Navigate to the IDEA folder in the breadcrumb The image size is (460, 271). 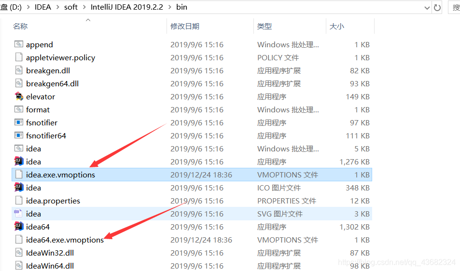(43, 7)
